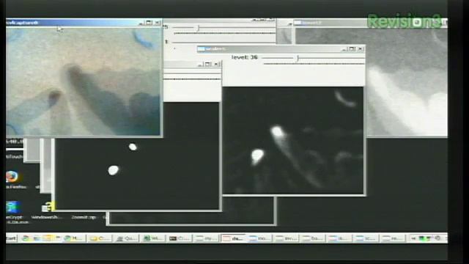The image size is (469, 264).
Task: Select the ZoomIt.zip desktop file label
Action: tap(84, 217)
